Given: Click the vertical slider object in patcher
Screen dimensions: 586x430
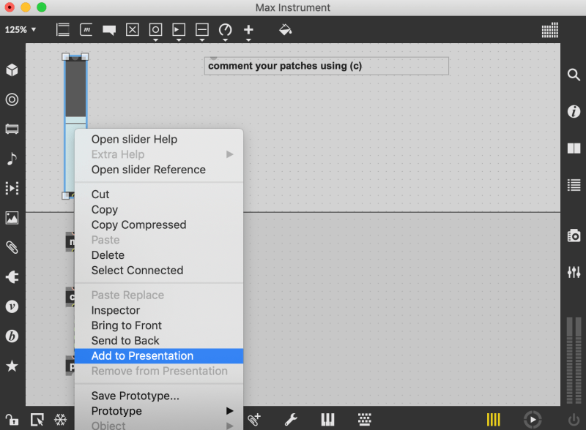Looking at the screenshot, I should click(75, 94).
